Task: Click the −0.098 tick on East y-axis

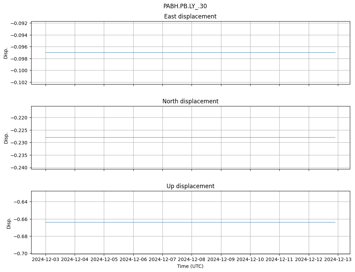Action: [x=21, y=59]
